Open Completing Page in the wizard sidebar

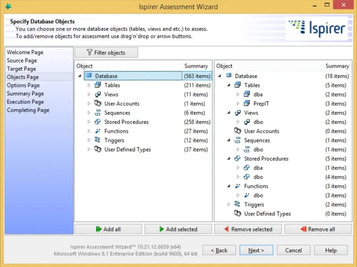click(28, 110)
